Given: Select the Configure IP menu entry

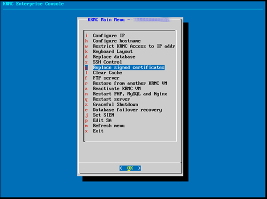Looking at the screenshot, I should point(108,36).
